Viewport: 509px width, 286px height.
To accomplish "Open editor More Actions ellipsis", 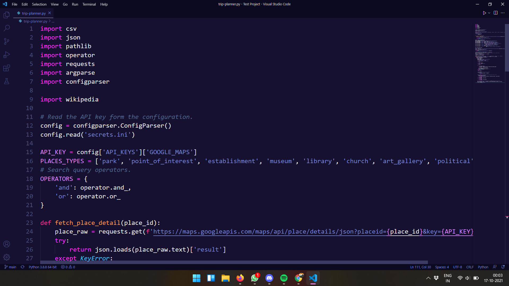I will click(x=503, y=13).
